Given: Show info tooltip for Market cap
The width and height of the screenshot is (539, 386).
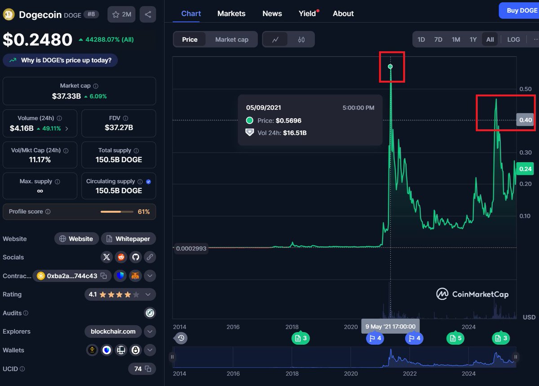Looking at the screenshot, I should pos(96,86).
